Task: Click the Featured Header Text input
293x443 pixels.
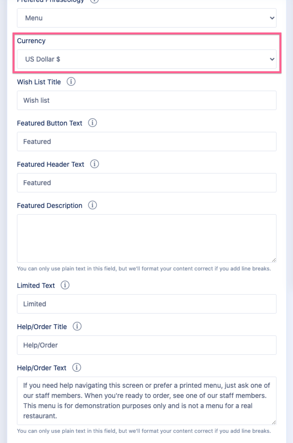Action: pos(146,183)
